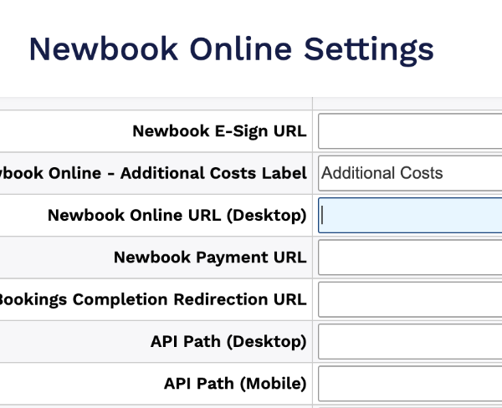Click the Newbook E-Sign URL input field
502x408 pixels.
coord(410,131)
